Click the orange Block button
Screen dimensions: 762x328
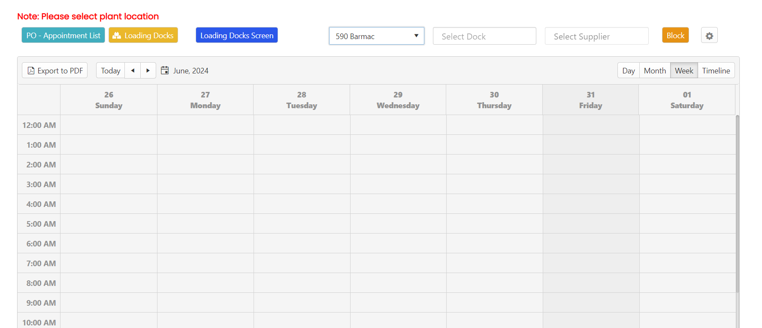point(675,35)
